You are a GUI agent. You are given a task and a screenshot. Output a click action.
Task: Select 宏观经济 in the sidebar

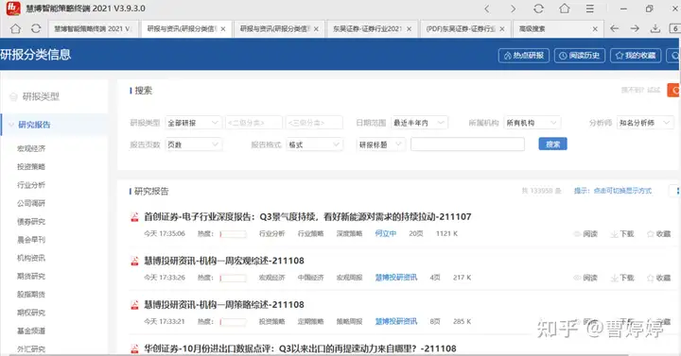pyautogui.click(x=31, y=149)
